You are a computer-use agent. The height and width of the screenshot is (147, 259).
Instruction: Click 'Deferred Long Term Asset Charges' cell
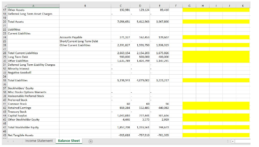(x=33, y=14)
